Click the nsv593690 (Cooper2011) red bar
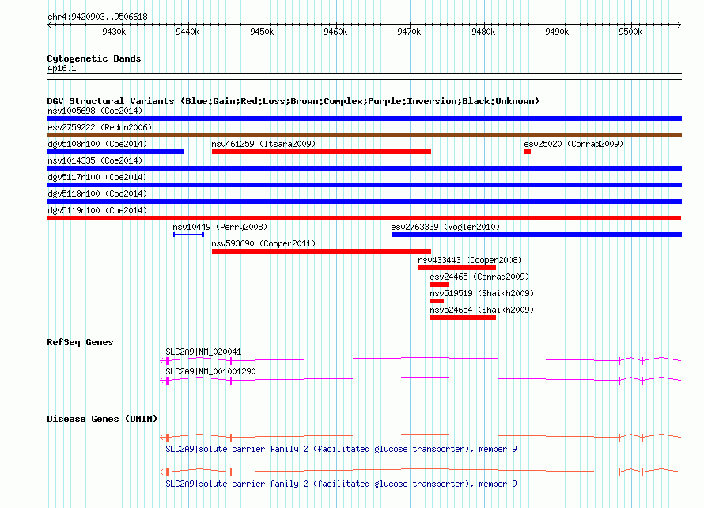 pyautogui.click(x=321, y=251)
